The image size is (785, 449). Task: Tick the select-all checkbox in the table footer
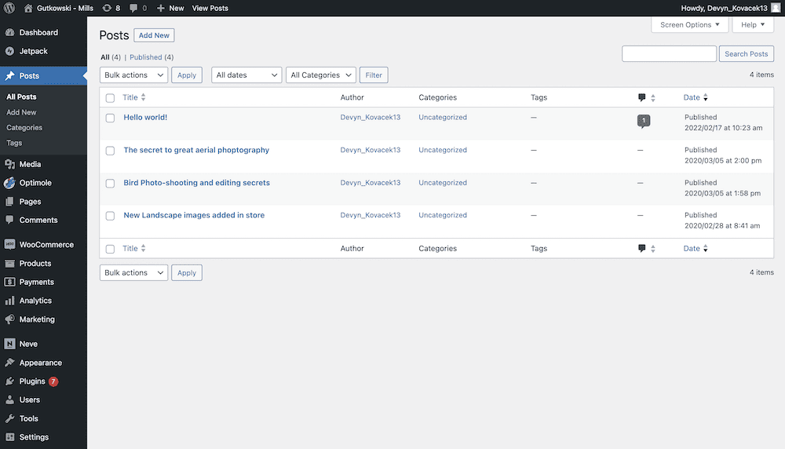[110, 249]
